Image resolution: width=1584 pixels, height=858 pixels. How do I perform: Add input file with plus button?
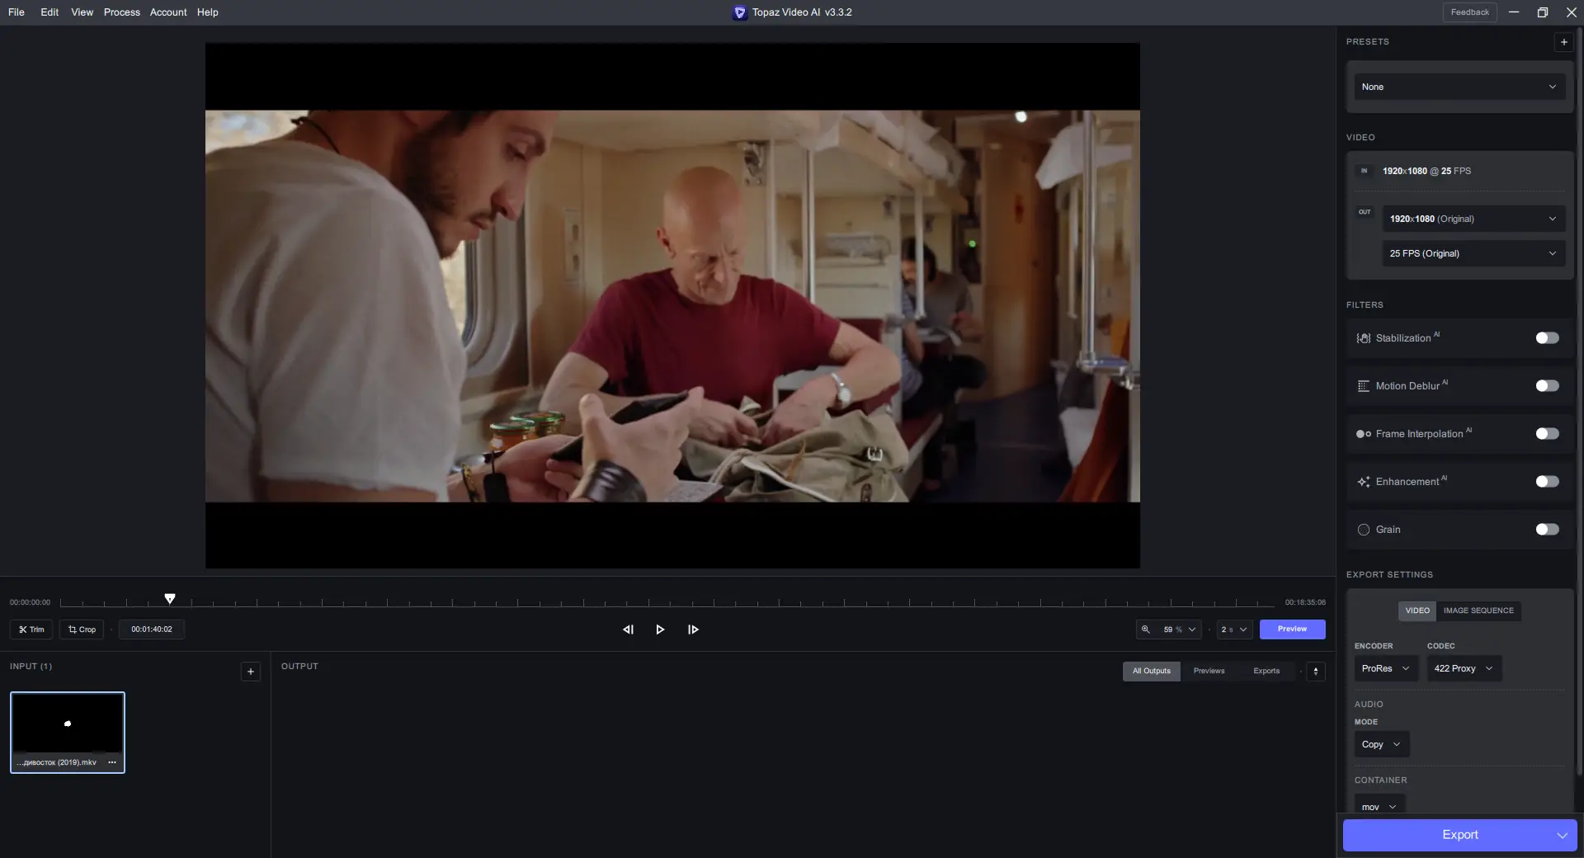251,672
